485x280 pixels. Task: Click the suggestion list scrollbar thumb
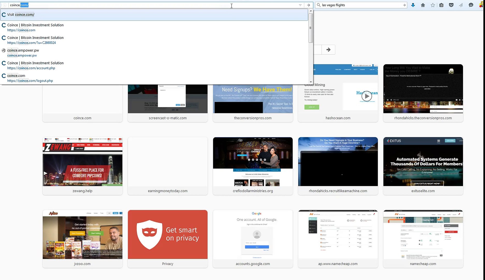(311, 28)
